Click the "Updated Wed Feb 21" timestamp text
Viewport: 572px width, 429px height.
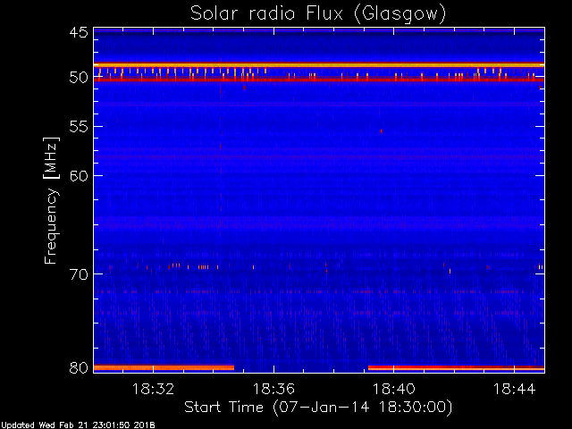78,425
